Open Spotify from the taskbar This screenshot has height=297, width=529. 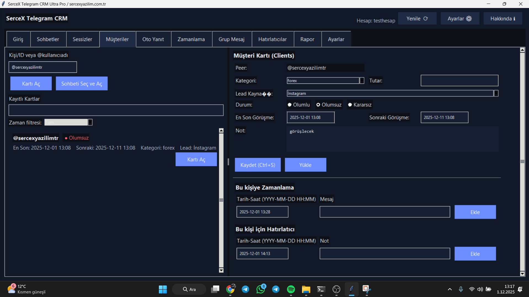point(291,289)
